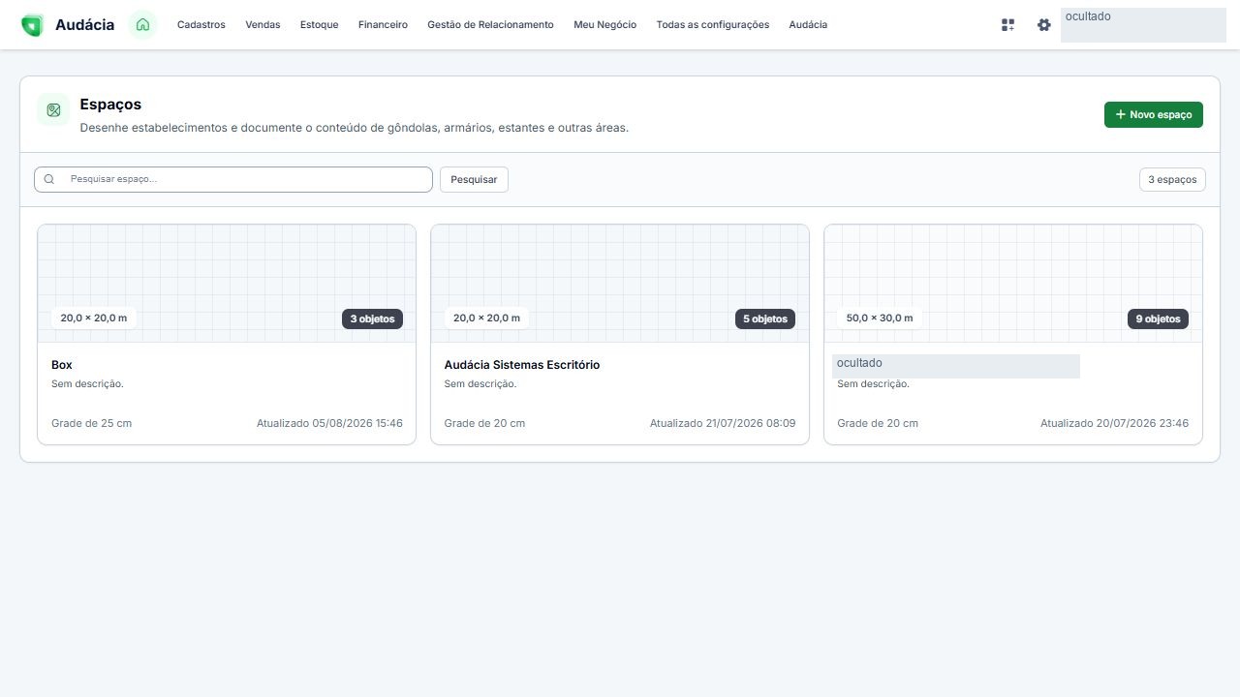
Task: Click the Pesquisar button
Action: click(x=474, y=179)
